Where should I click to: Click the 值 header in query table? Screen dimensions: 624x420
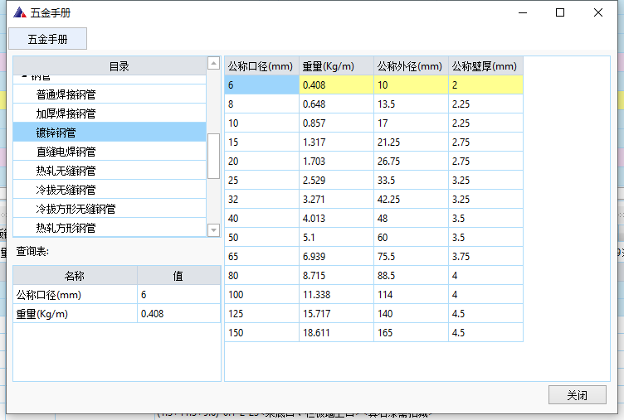click(x=178, y=275)
